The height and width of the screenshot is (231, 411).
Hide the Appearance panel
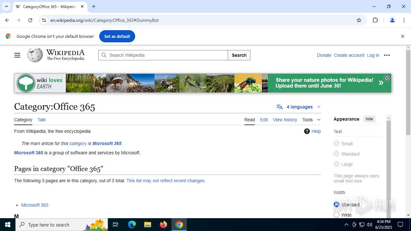(369, 119)
